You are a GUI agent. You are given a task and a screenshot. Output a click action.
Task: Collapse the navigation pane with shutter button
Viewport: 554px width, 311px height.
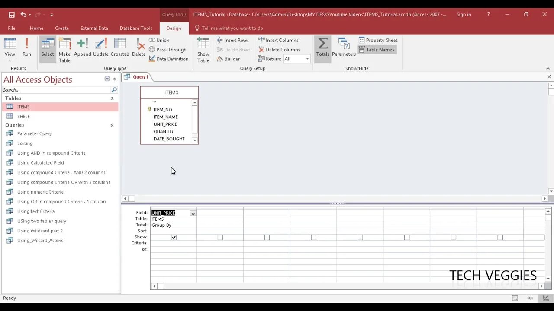click(x=115, y=79)
